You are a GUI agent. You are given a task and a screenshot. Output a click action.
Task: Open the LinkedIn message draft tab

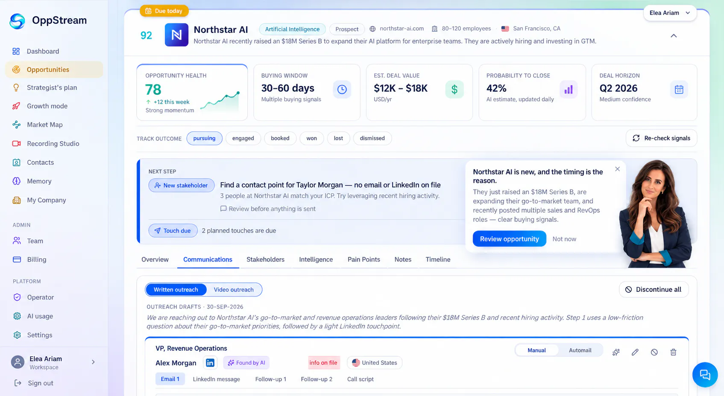(x=217, y=379)
